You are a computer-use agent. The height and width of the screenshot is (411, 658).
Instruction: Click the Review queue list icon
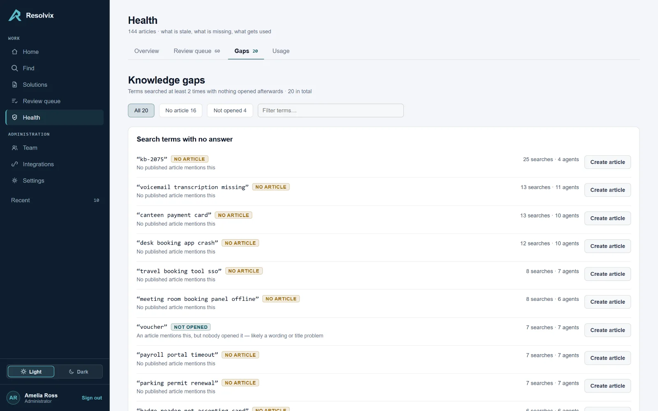point(15,101)
